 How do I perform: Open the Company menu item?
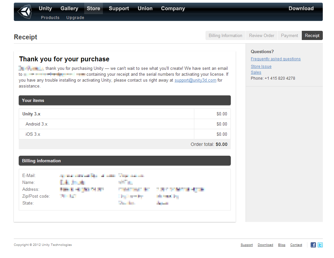click(173, 9)
